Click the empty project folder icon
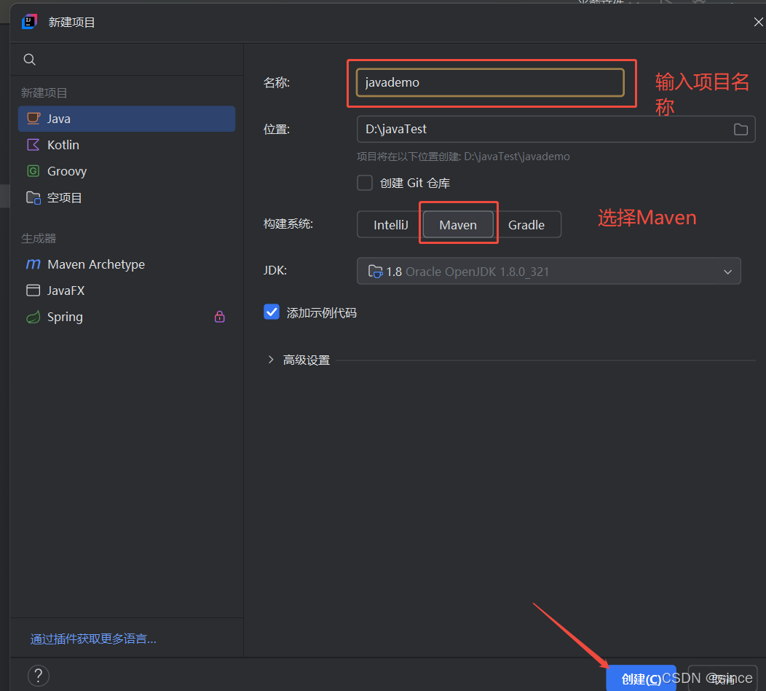Screen dimensions: 766x691 tap(33, 197)
